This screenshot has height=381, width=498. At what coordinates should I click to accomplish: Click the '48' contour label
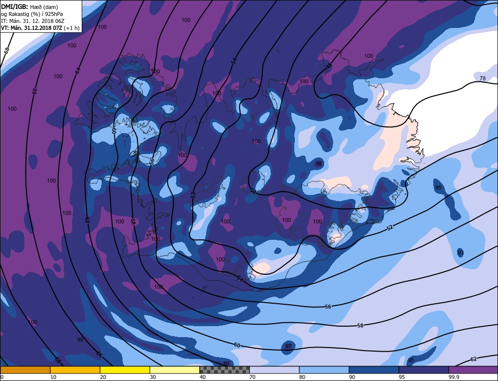pyautogui.click(x=329, y=66)
